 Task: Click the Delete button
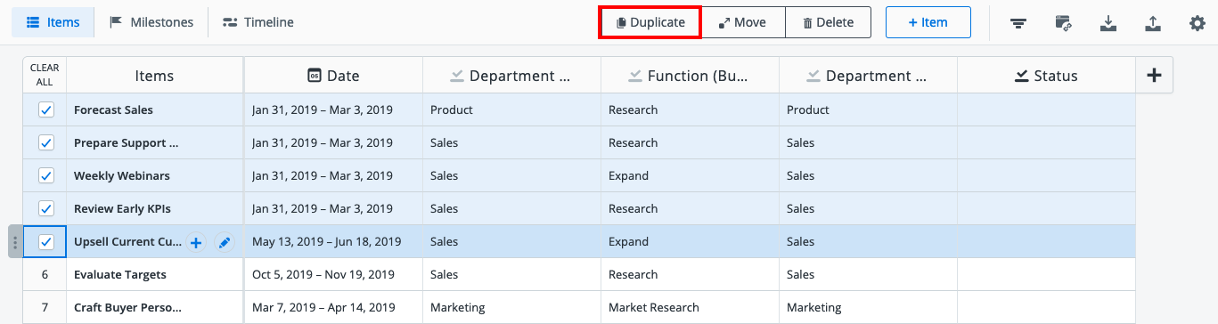point(828,22)
